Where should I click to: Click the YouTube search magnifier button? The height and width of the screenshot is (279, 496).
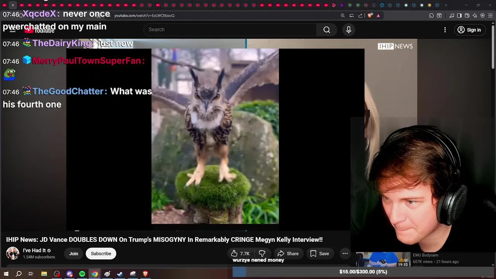click(x=327, y=30)
